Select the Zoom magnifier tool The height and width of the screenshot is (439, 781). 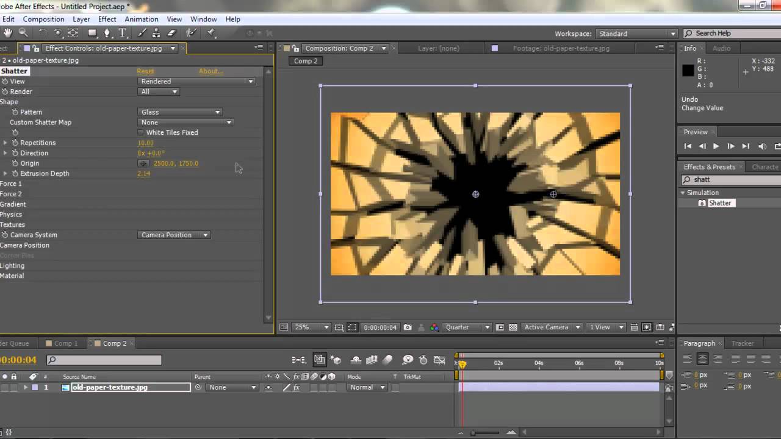pyautogui.click(x=23, y=33)
